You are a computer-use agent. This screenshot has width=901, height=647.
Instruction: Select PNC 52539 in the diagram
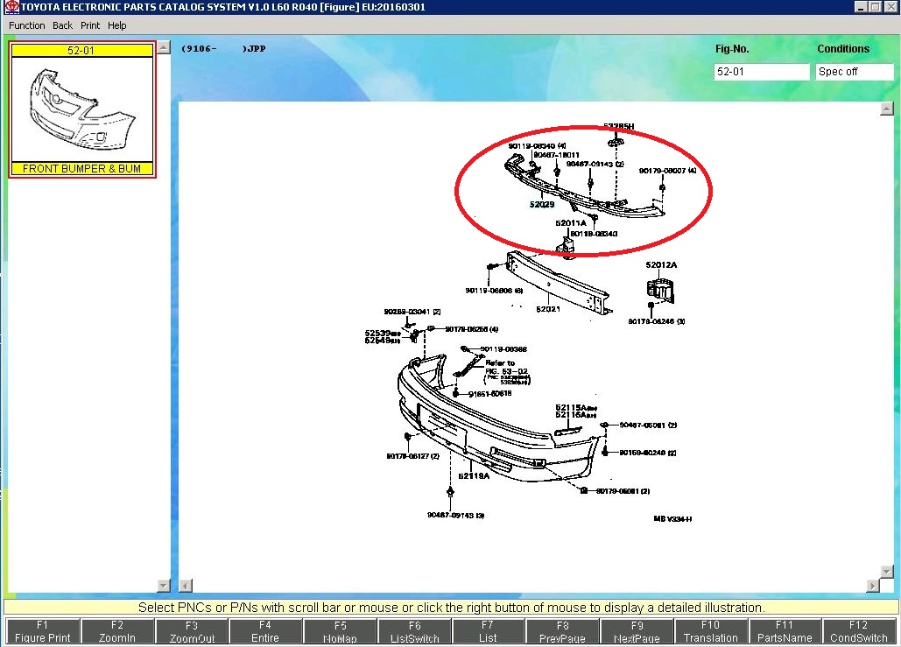coord(383,334)
